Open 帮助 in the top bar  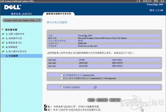coord(156,1)
